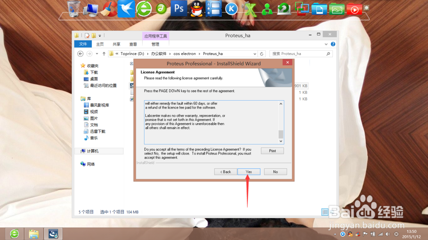This screenshot has width=428, height=240.
Task: Expand the Explorer ribbon chevron
Action: tap(326, 44)
